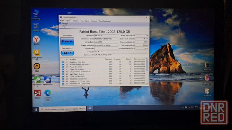Screen dimensions: 232x130
Task: Select the Maximum TLC Erase Count row
Action: coord(104,81)
